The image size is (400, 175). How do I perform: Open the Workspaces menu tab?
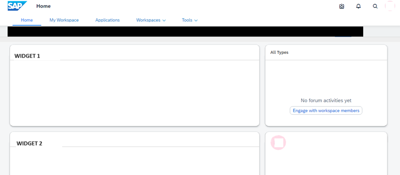pyautogui.click(x=151, y=20)
